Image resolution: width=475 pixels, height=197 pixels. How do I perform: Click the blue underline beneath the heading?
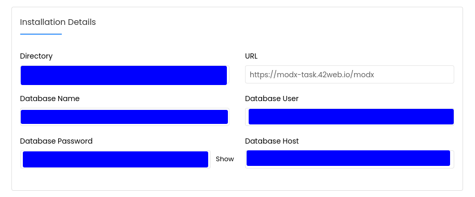tap(41, 34)
